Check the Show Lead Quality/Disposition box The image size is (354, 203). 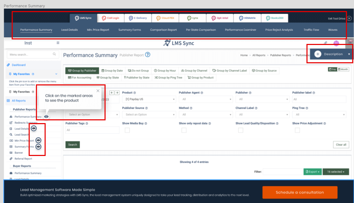241,130
